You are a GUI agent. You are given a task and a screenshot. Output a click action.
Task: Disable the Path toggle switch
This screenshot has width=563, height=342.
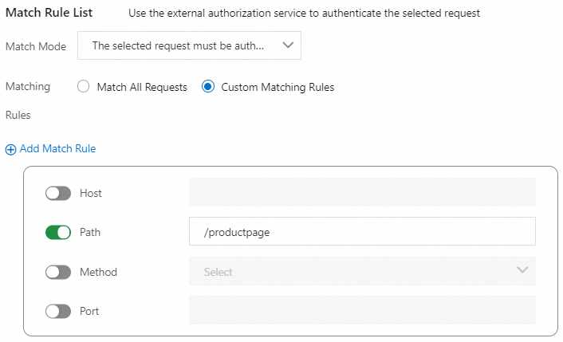(x=58, y=233)
